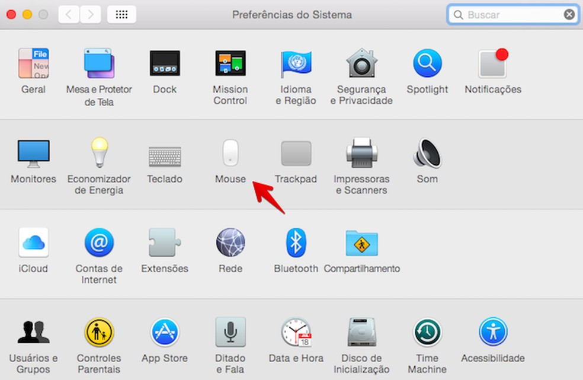Go forward with the right chevron button
Screen dimensions: 583x380
[90, 14]
